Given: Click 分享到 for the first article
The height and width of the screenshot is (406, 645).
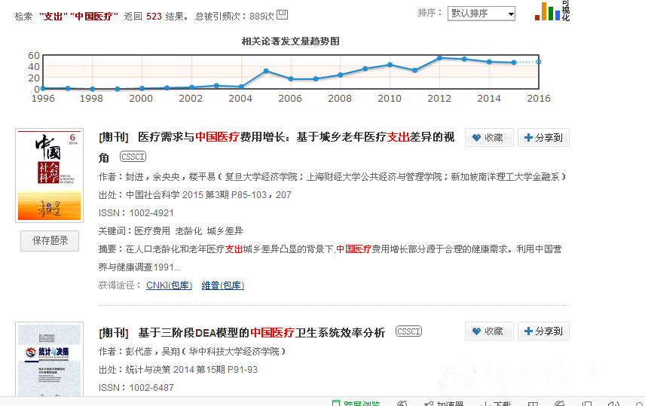Looking at the screenshot, I should pyautogui.click(x=543, y=138).
